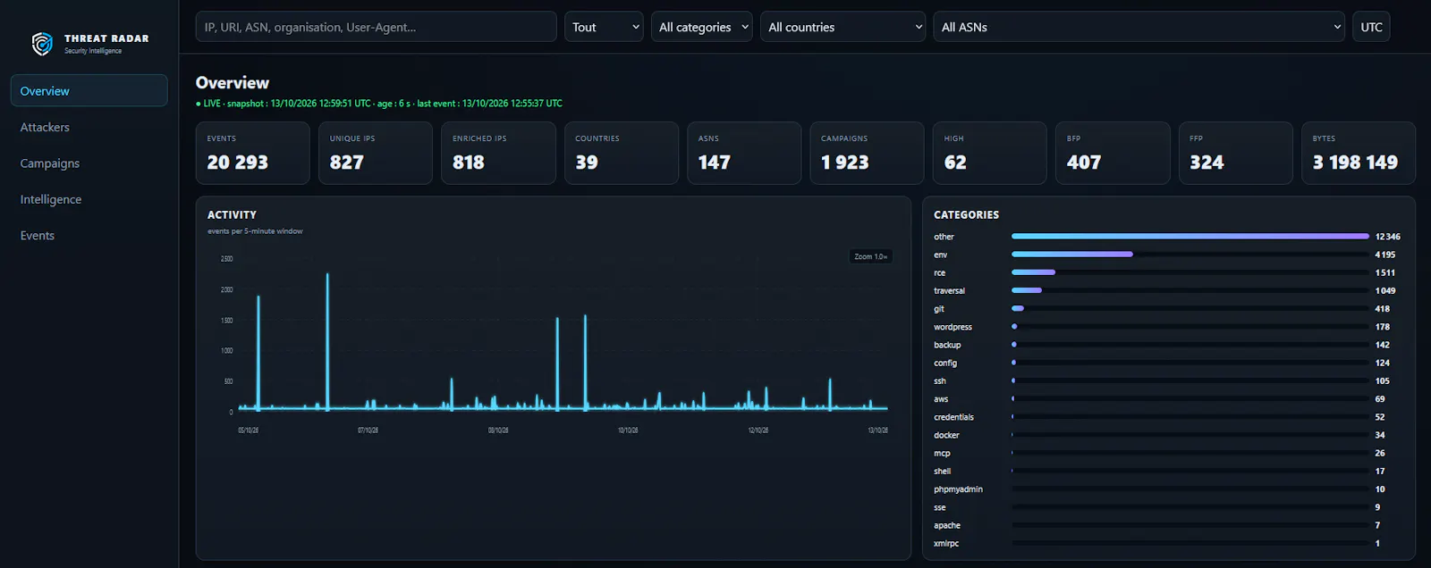Select the 'sse' category label
Image resolution: width=1431 pixels, height=568 pixels.
click(x=940, y=507)
